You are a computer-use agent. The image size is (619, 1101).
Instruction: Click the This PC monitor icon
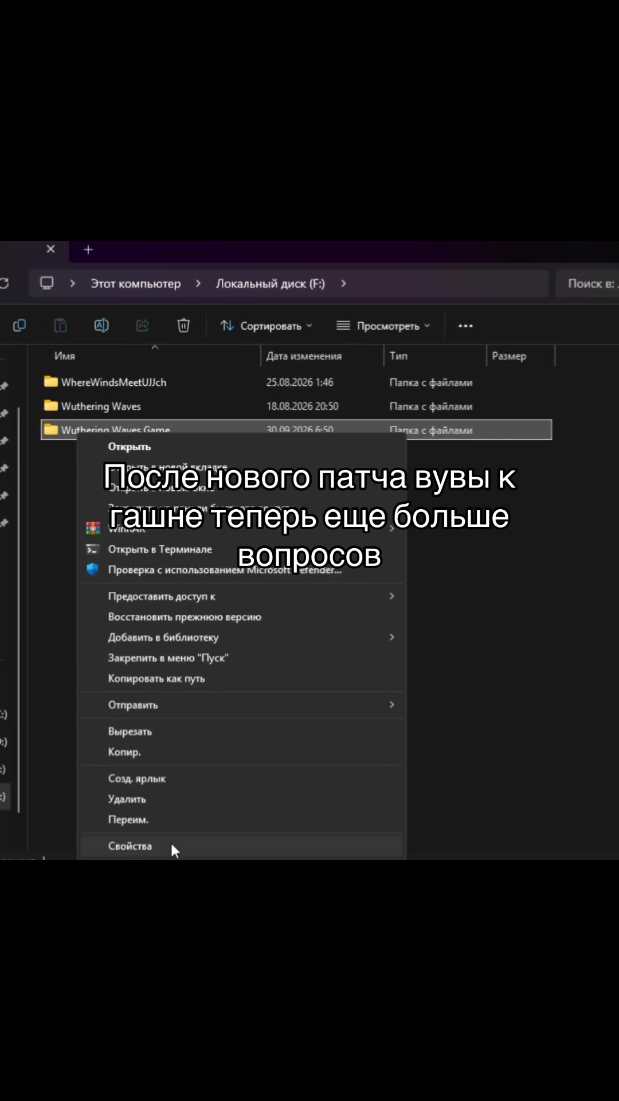coord(47,283)
